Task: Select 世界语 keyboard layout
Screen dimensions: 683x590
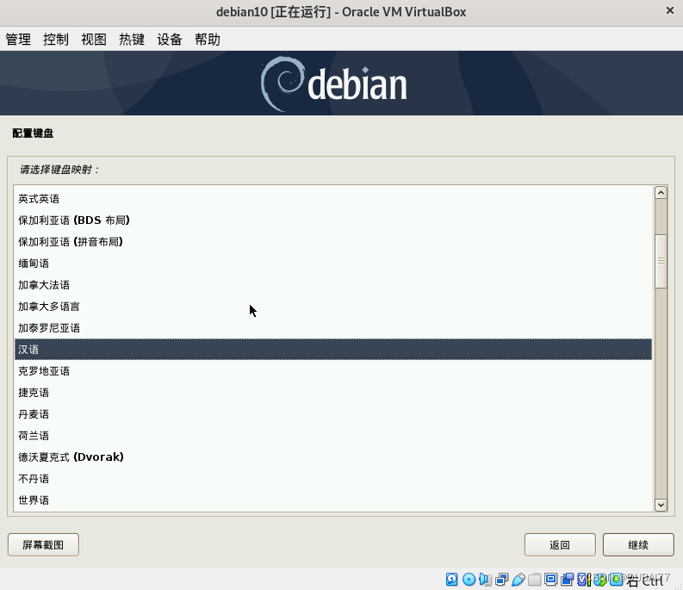Action: pyautogui.click(x=333, y=500)
